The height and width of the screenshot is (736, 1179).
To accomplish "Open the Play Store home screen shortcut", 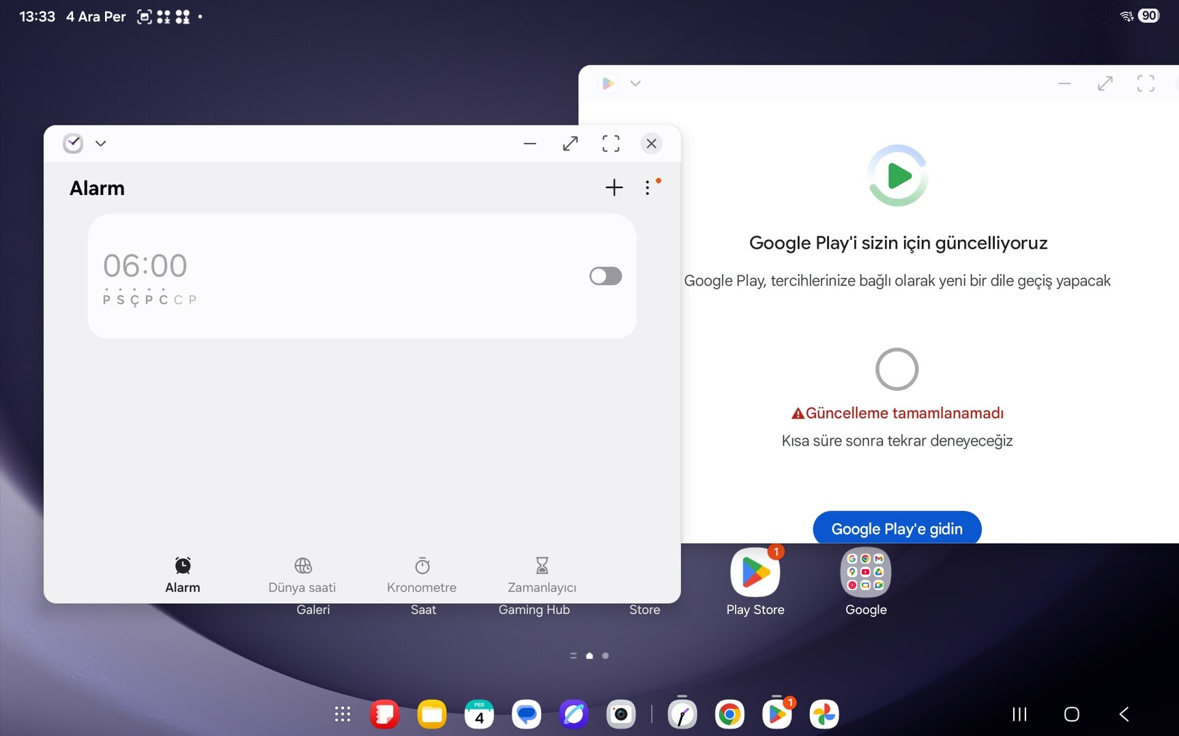I will pos(755,572).
